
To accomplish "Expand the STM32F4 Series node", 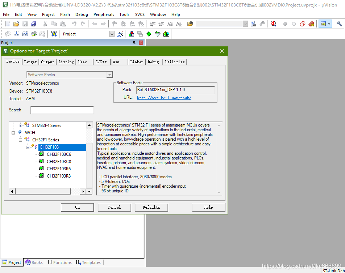I will (20, 125).
